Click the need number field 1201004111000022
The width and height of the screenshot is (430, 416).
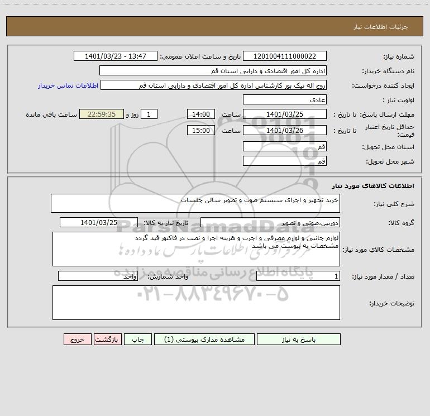[x=285, y=56]
